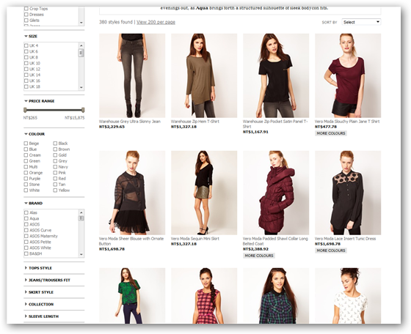Click More Colours under Padded Shawl Coat
This screenshot has height=334, width=411.
point(259,256)
